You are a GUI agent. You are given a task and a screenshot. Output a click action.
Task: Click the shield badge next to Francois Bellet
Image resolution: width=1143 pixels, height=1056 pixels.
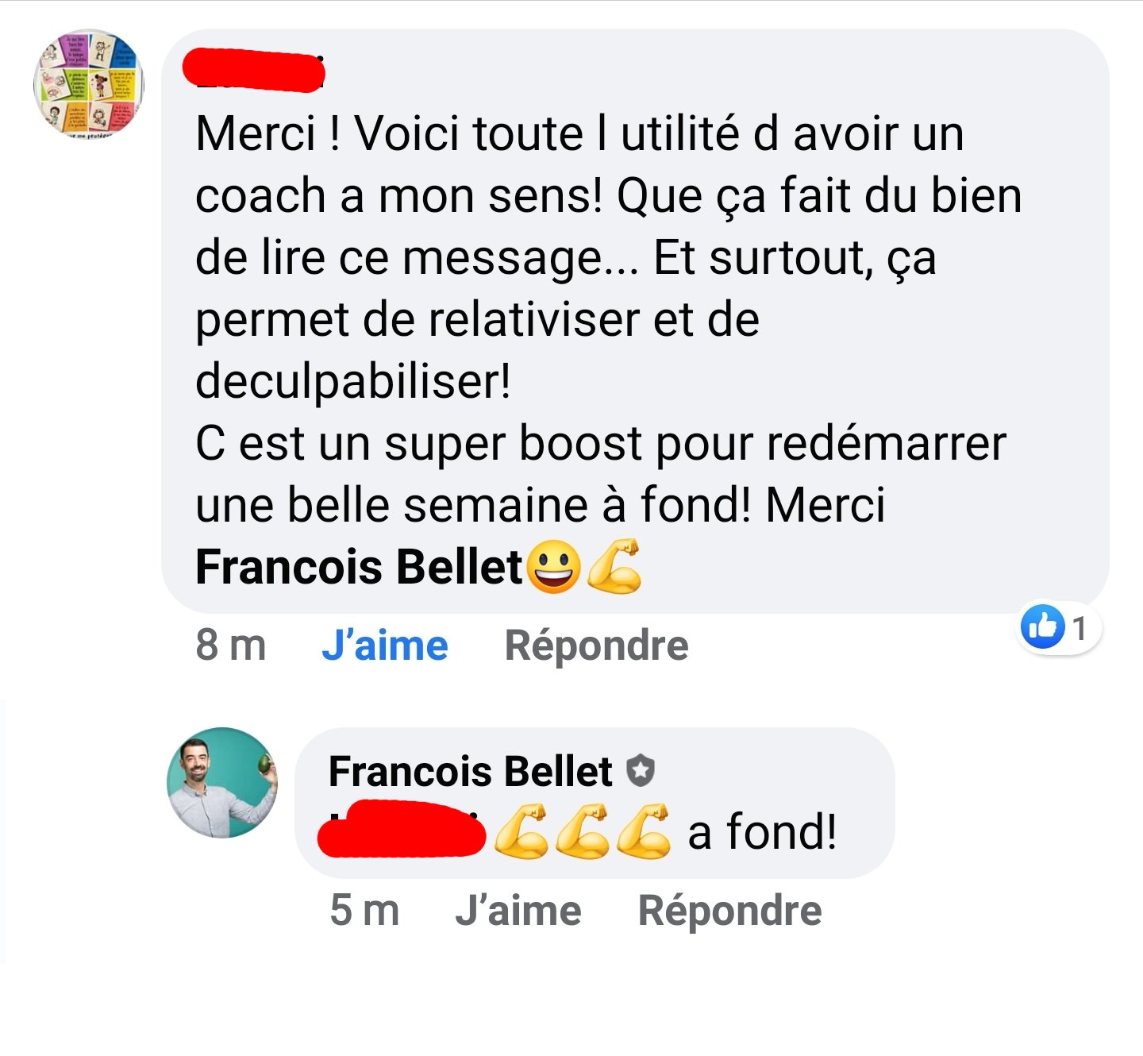pos(641,771)
